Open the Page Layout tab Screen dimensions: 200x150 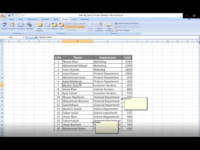tap(32, 19)
